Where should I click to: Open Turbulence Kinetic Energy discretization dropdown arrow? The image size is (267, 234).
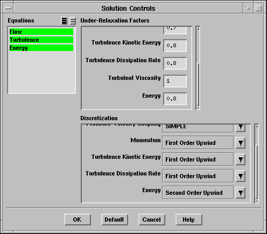coord(241,159)
